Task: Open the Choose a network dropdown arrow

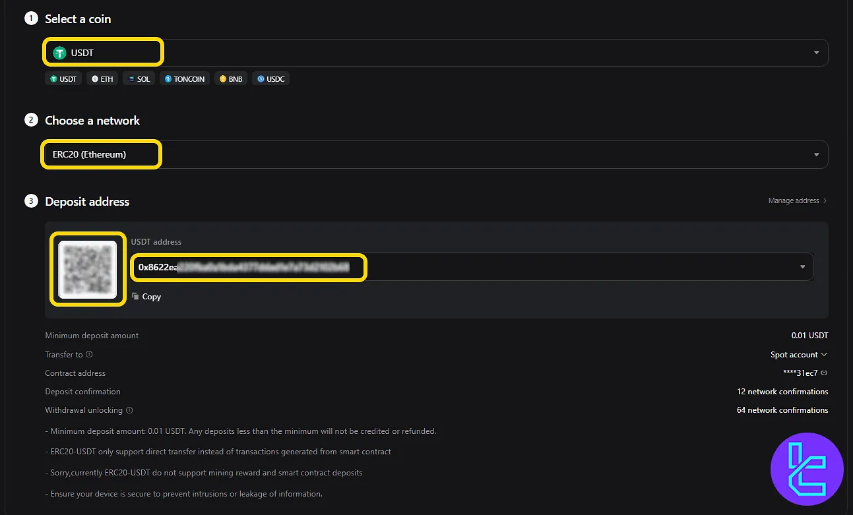Action: pos(816,155)
